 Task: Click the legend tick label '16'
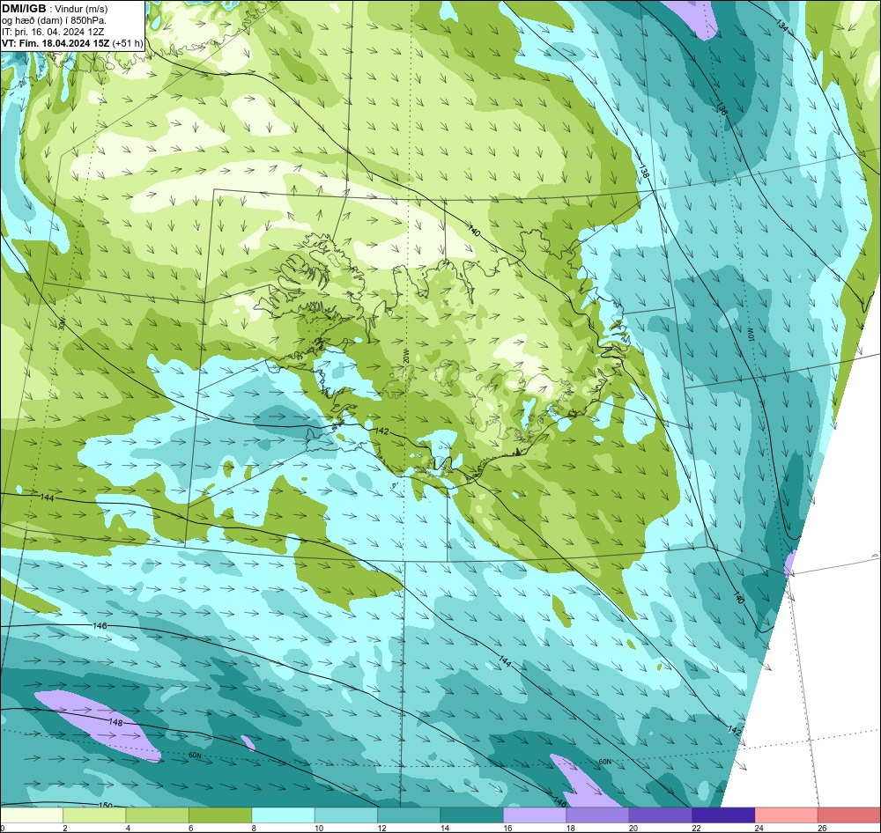(507, 828)
